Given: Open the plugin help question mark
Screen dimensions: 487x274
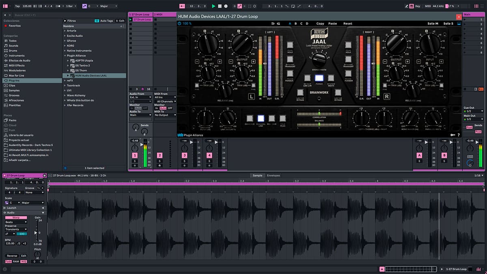Looking at the screenshot, I should click(x=459, y=135).
